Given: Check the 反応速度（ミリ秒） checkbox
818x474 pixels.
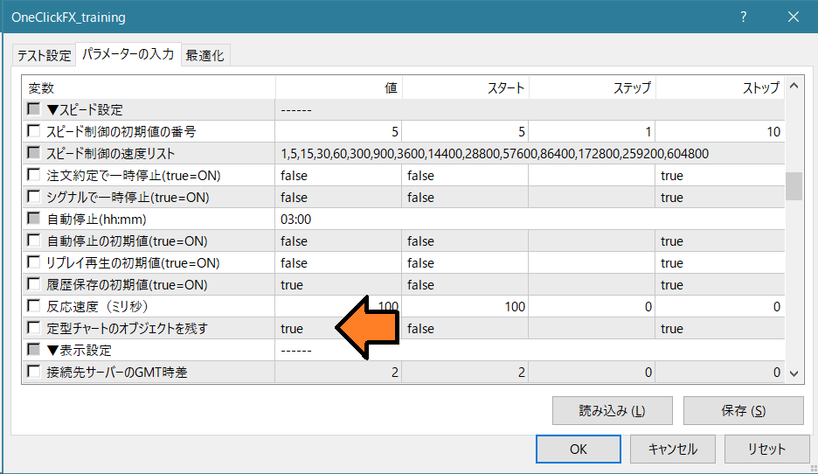Looking at the screenshot, I should click(34, 307).
